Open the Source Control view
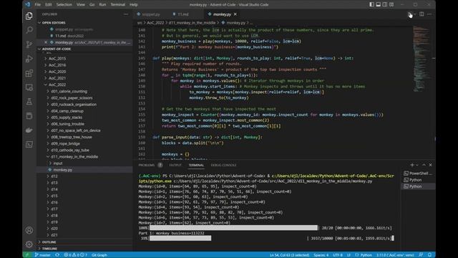The image size is (458, 258). (x=29, y=44)
